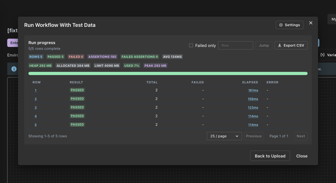
Task: Export results with the Export CSV button
Action: click(291, 45)
